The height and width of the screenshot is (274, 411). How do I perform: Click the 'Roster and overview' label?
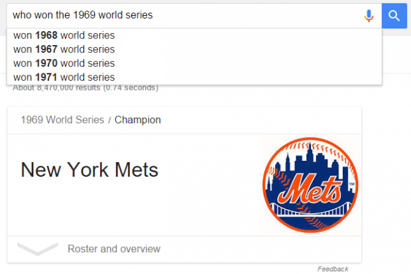pos(114,249)
